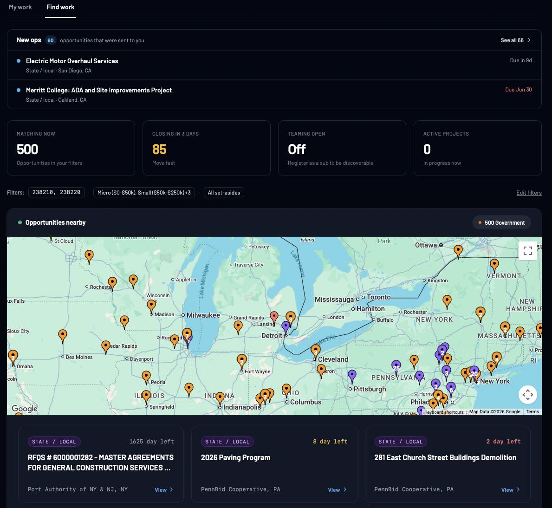Click the orange cluster pin 3 at Cleveland

(315, 351)
